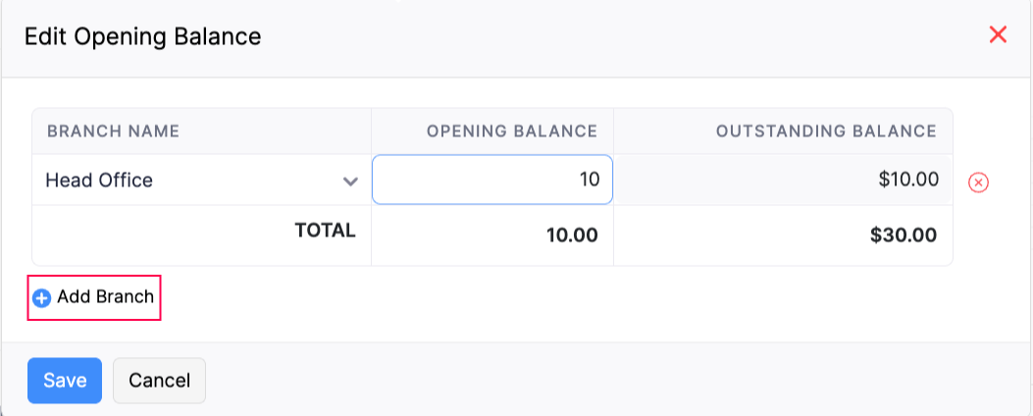Screen dimensions: 1033x416
Task: Click the blue plus icon for Add Branch
Action: point(41,298)
